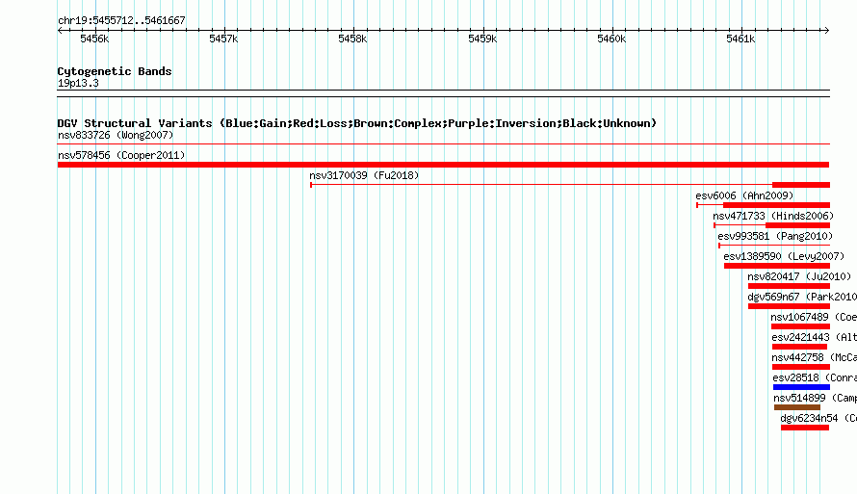Select the 19p13.3 band label
This screenshot has height=494, width=857.
tap(78, 83)
